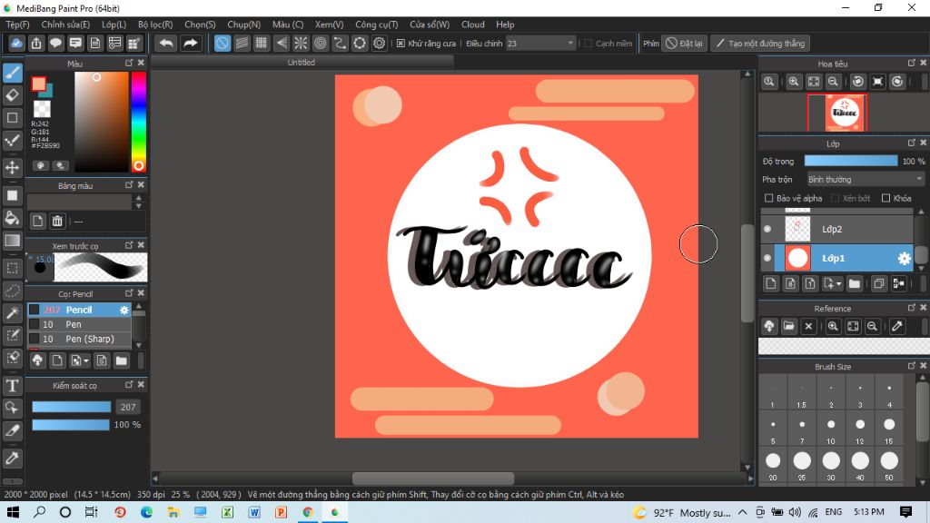Screen dimensions: 930x523
Task: Enable Cạnh mềm checkbox
Action: [588, 44]
